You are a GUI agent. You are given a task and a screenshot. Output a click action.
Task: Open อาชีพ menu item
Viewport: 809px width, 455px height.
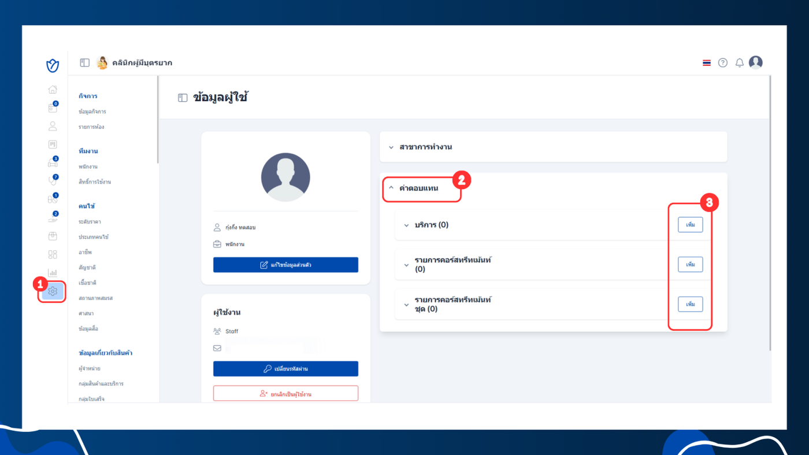85,252
